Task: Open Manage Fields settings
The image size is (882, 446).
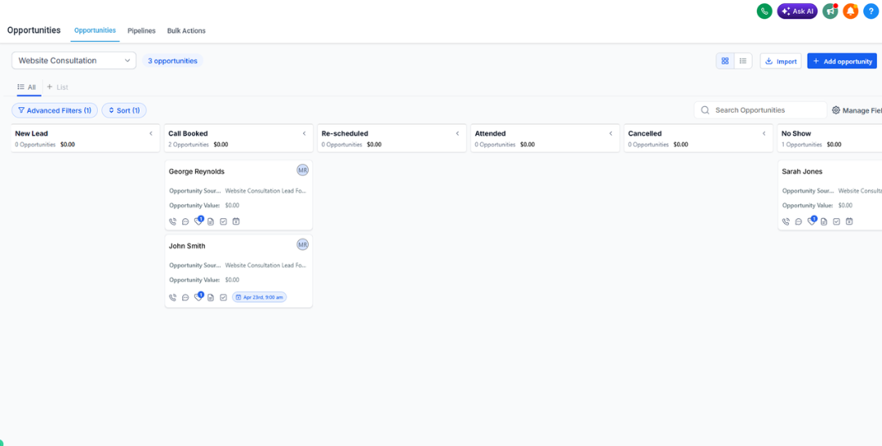Action: tap(857, 110)
